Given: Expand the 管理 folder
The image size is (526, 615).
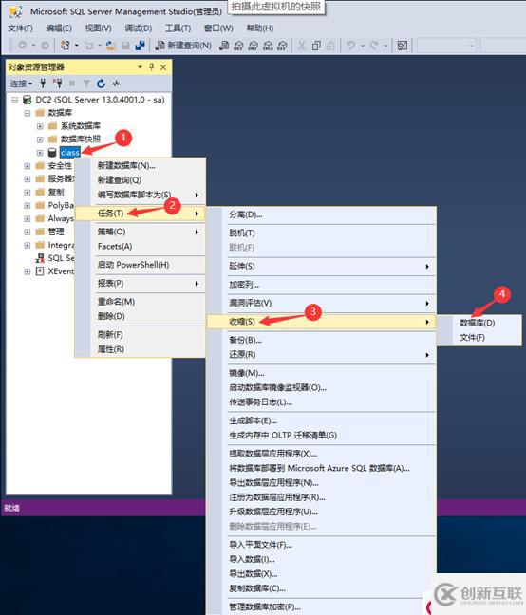Looking at the screenshot, I should click(28, 232).
